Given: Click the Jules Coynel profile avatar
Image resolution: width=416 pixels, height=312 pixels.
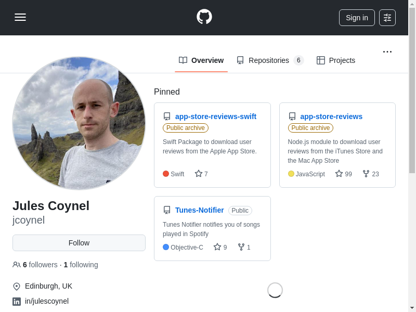Looking at the screenshot, I should pos(79,123).
